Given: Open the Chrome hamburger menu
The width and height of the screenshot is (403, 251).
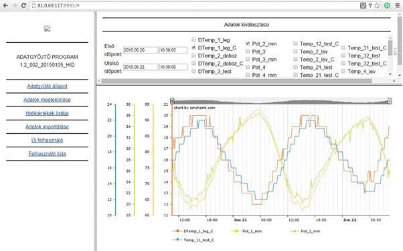Looking at the screenshot, I should (x=398, y=5).
